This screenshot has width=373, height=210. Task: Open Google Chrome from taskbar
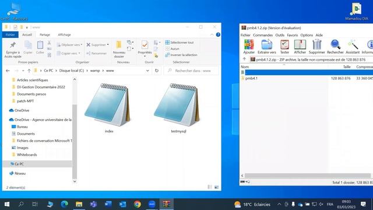(138, 204)
